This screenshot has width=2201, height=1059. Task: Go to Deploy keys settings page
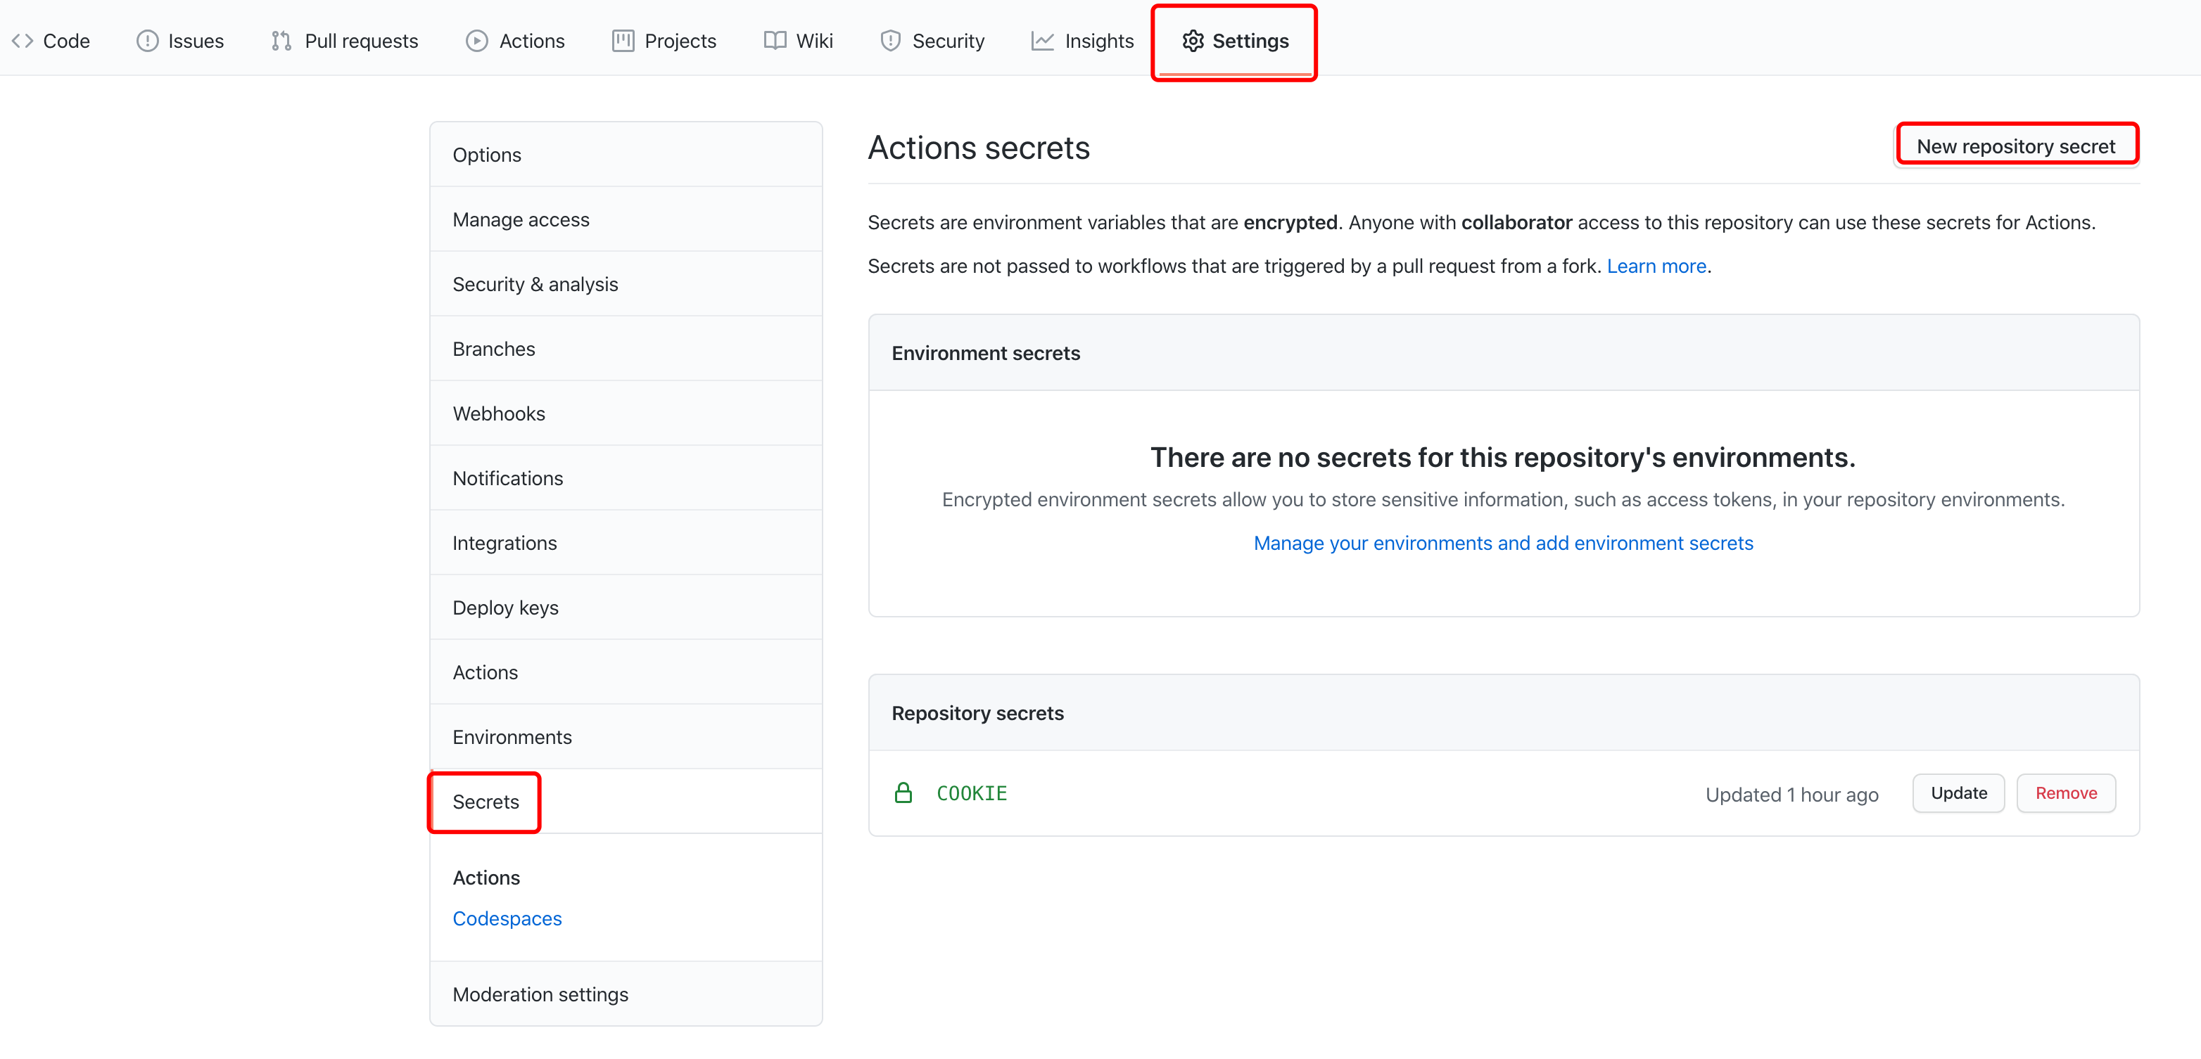(x=505, y=608)
